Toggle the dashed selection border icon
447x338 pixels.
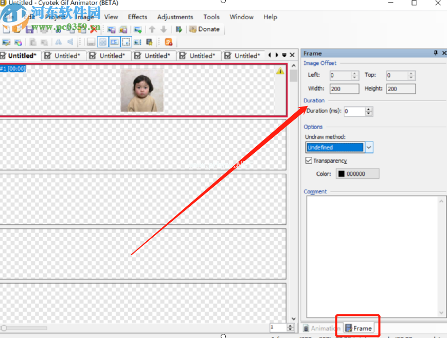126,42
